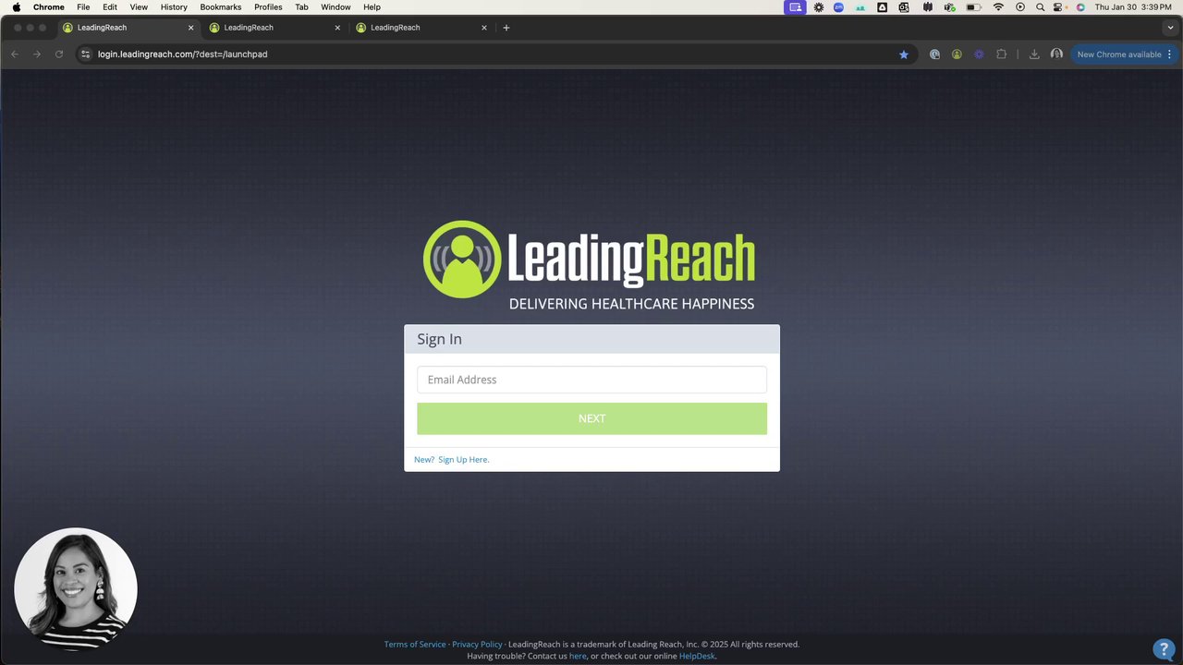Expand the tab search dropdown arrow
Viewport: 1183px width, 665px height.
[1170, 28]
